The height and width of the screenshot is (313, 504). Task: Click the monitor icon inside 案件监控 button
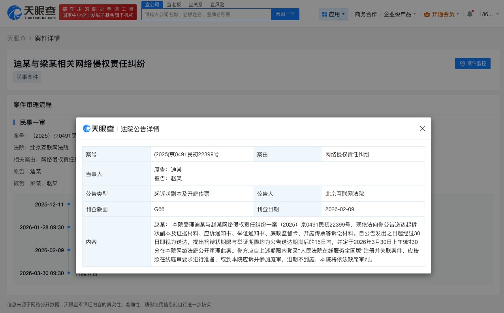462,64
